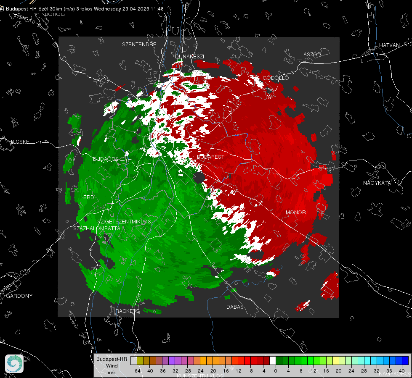Click the HATVAN town label

click(x=389, y=45)
